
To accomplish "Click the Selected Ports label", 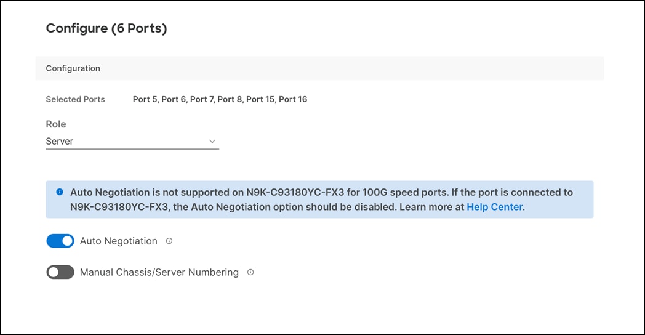I will coord(75,99).
